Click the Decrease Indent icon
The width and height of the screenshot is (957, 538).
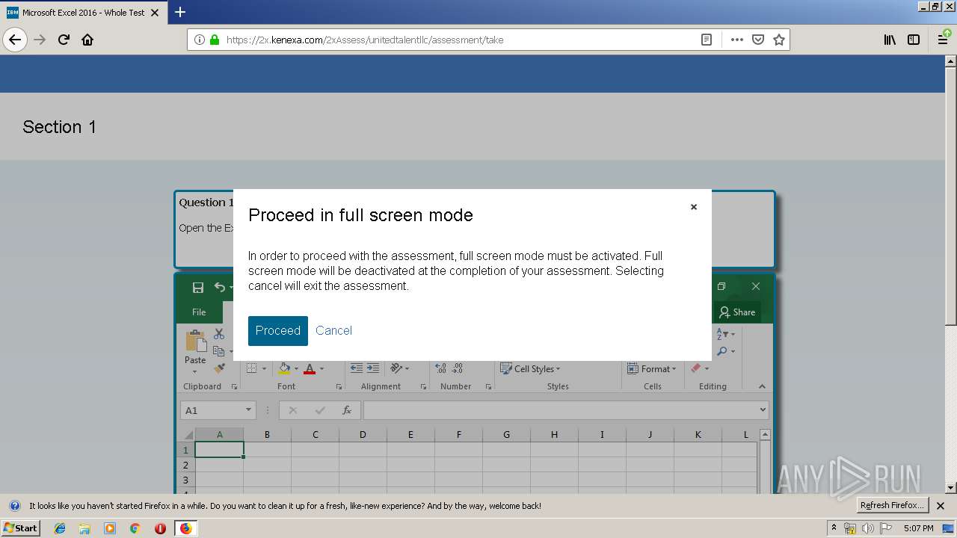point(357,368)
